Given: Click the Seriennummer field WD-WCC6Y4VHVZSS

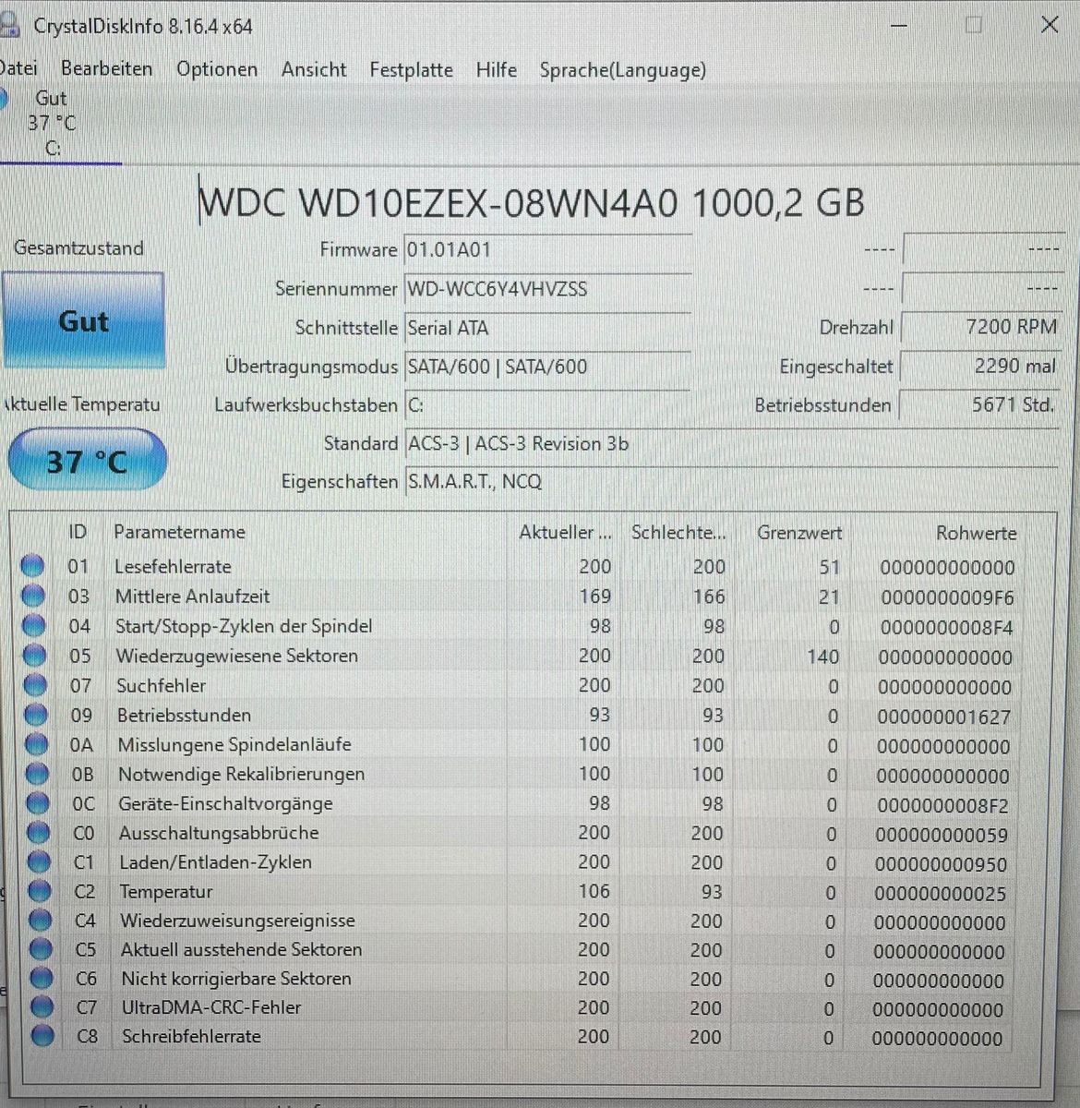Looking at the screenshot, I should click(548, 288).
